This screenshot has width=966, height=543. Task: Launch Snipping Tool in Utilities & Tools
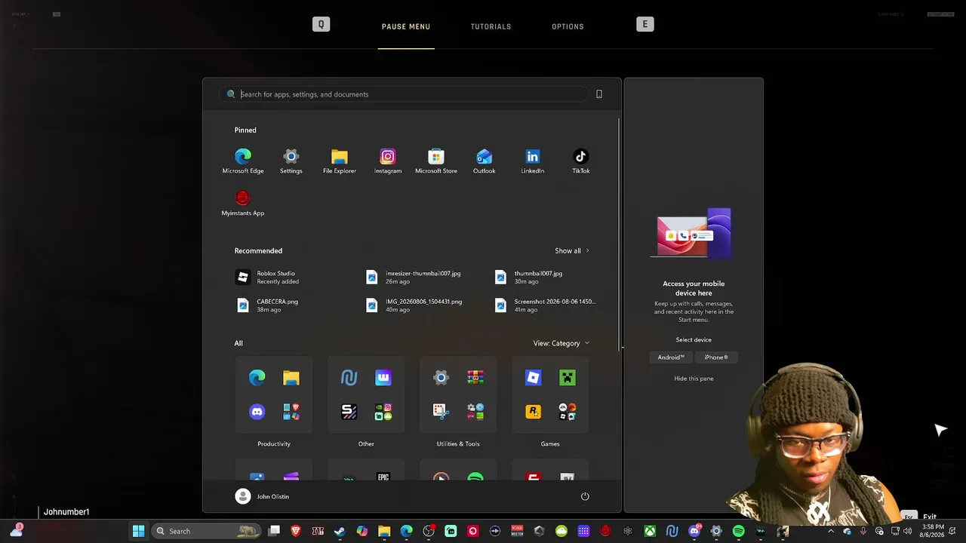(441, 412)
